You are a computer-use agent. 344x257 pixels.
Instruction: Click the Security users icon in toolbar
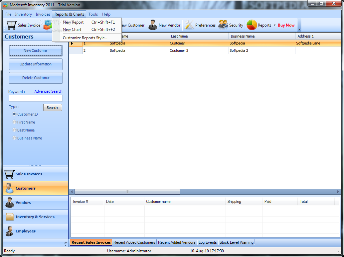[x=223, y=25]
